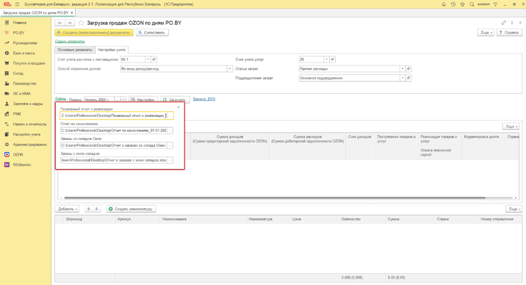The width and height of the screenshot is (526, 285).
Task: Open the OZON sidebar section
Action: (18, 154)
